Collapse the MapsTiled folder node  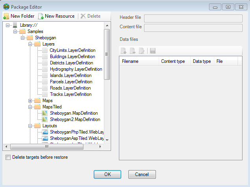(30, 107)
